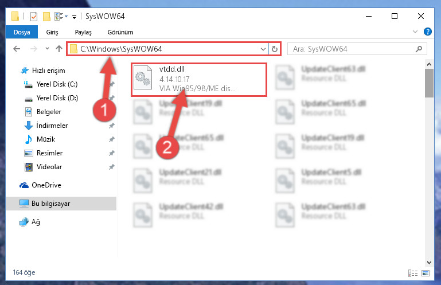Open the Customize Quick Access Toolbar dropdown
Screen dimensions: 441x285
click(74, 17)
